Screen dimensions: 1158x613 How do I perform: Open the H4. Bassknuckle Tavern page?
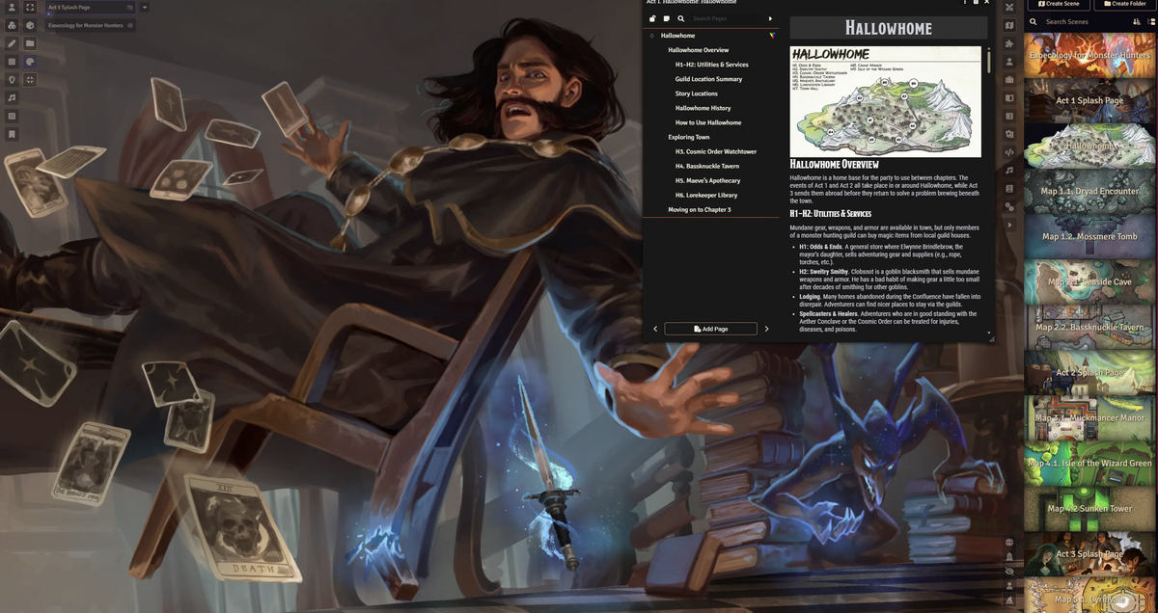click(x=706, y=166)
